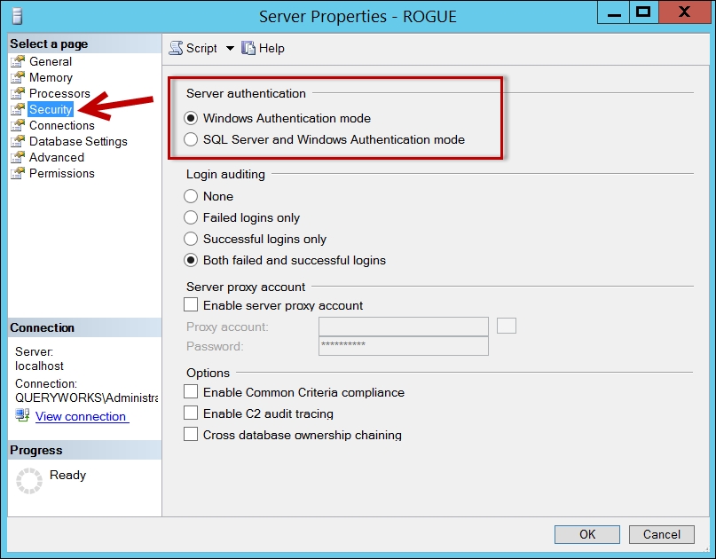
Task: Switch to the Memory page
Action: [x=51, y=77]
